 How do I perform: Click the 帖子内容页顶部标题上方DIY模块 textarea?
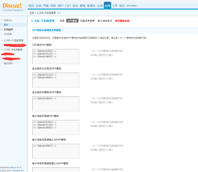[x=56, y=170]
